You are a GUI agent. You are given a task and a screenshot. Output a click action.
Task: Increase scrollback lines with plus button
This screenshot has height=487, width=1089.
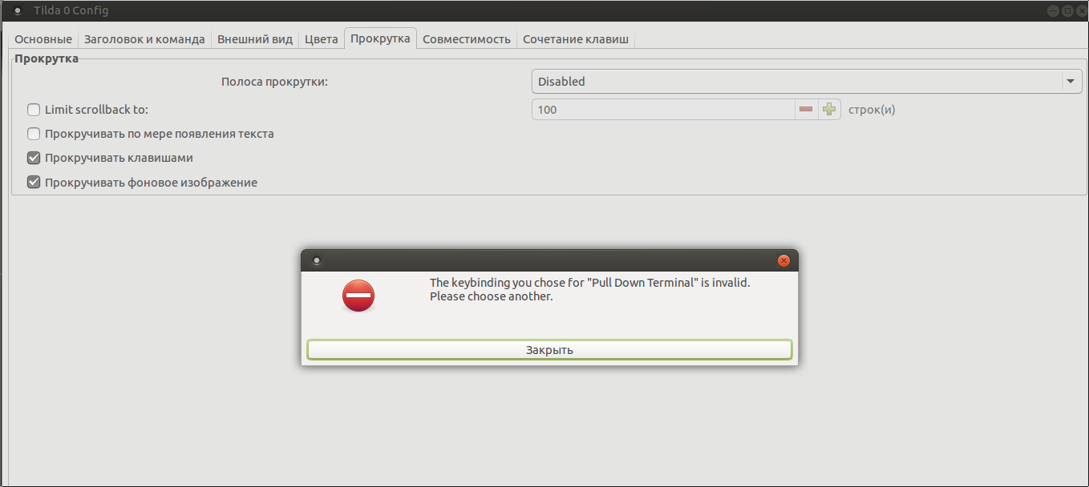(829, 110)
